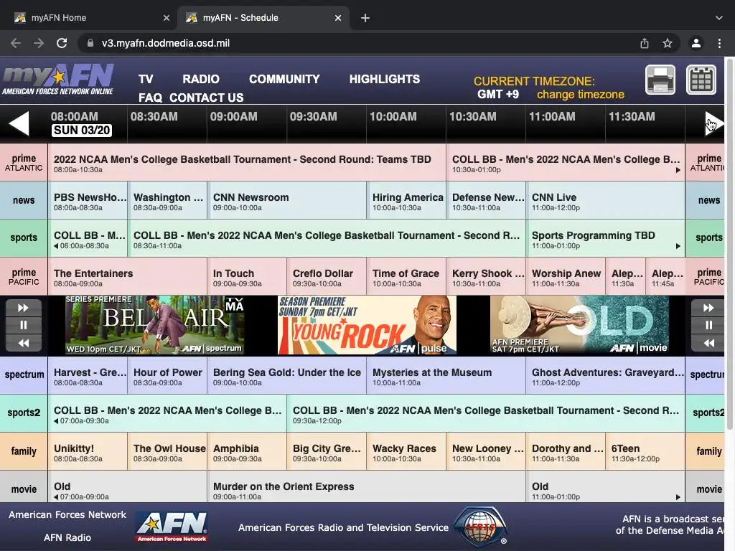Open the calendar date picker icon
Image resolution: width=735 pixels, height=551 pixels.
point(701,80)
